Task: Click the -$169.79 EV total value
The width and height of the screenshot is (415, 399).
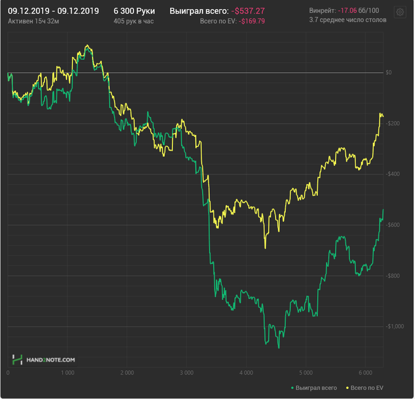Action: [252, 21]
